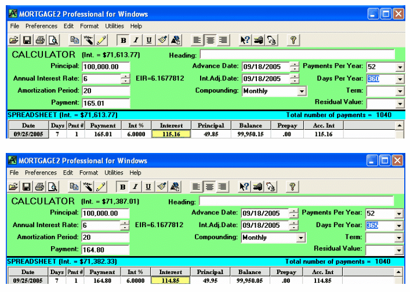This screenshot has width=410, height=292.
Task: Click the Balance column header in bottom spreadsheet
Action: pos(251,272)
